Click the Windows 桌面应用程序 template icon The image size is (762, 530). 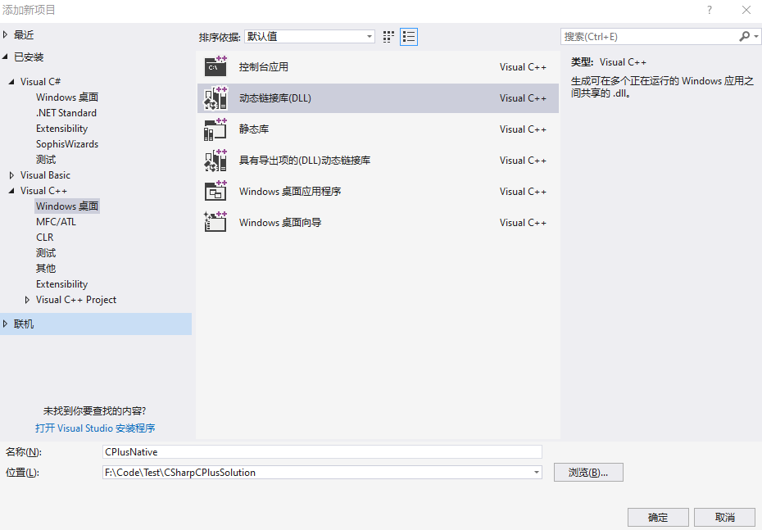215,192
